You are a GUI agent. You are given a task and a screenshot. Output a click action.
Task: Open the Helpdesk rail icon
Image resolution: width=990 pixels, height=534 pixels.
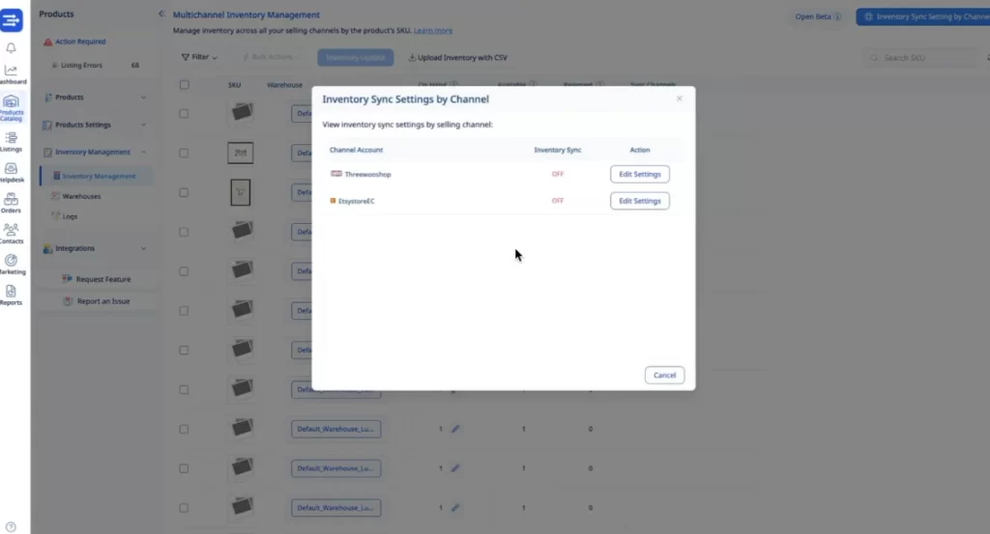(12, 173)
